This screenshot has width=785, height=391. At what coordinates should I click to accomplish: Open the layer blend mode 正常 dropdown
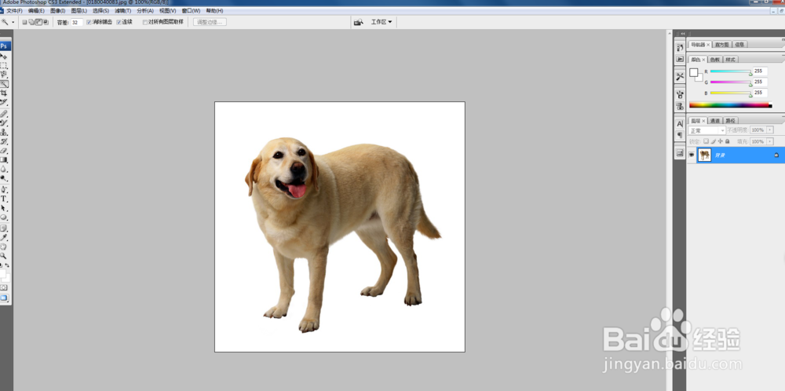tap(706, 130)
